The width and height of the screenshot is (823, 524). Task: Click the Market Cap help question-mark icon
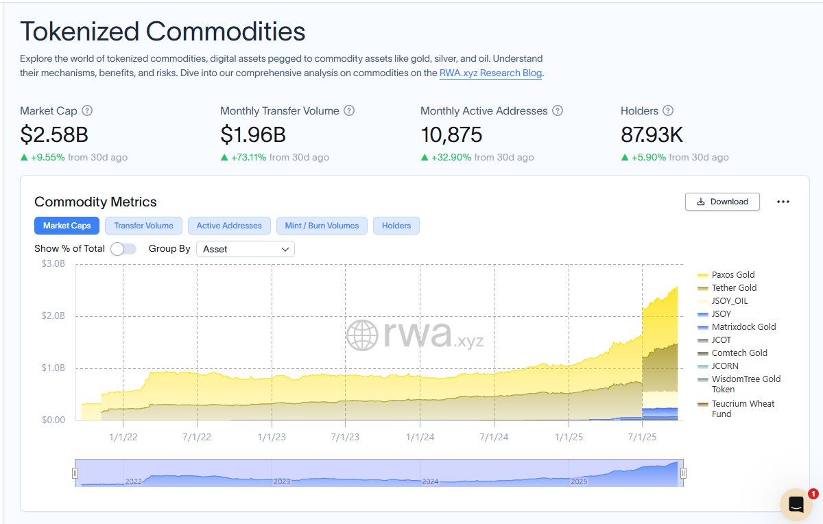point(87,110)
